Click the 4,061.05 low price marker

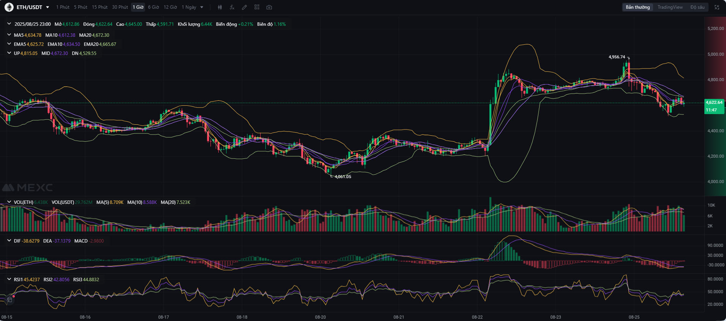click(343, 177)
